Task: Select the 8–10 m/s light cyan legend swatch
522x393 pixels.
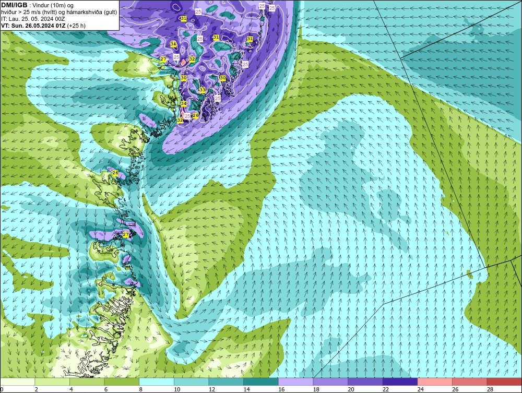Action: pyautogui.click(x=157, y=382)
